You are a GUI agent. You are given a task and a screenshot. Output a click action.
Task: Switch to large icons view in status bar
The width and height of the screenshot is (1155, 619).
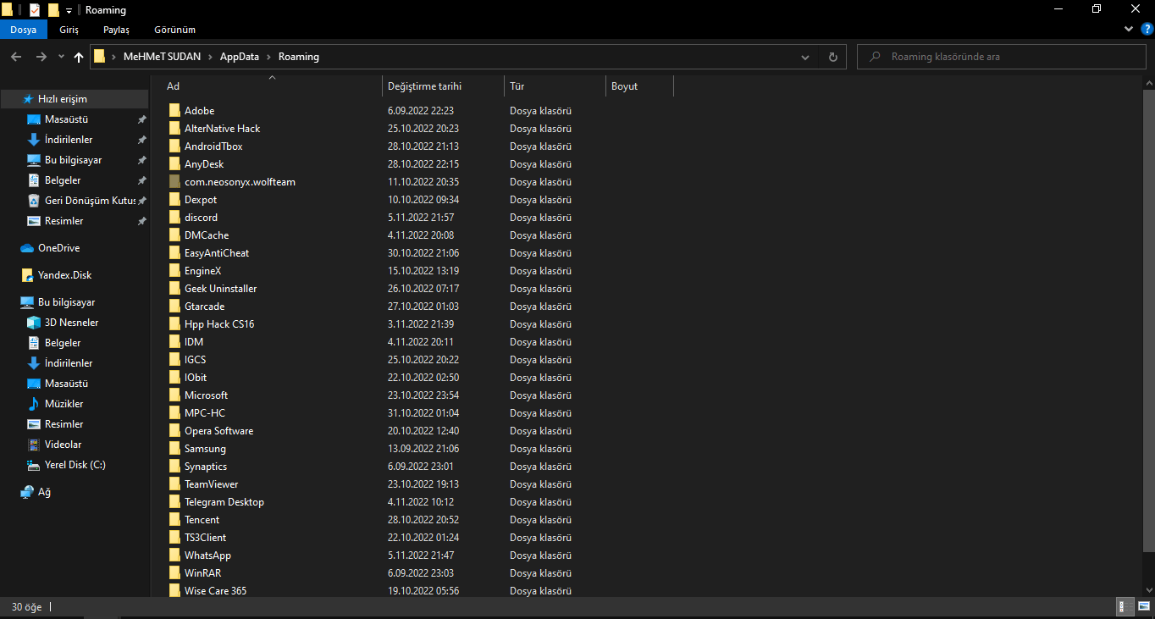[x=1143, y=606]
